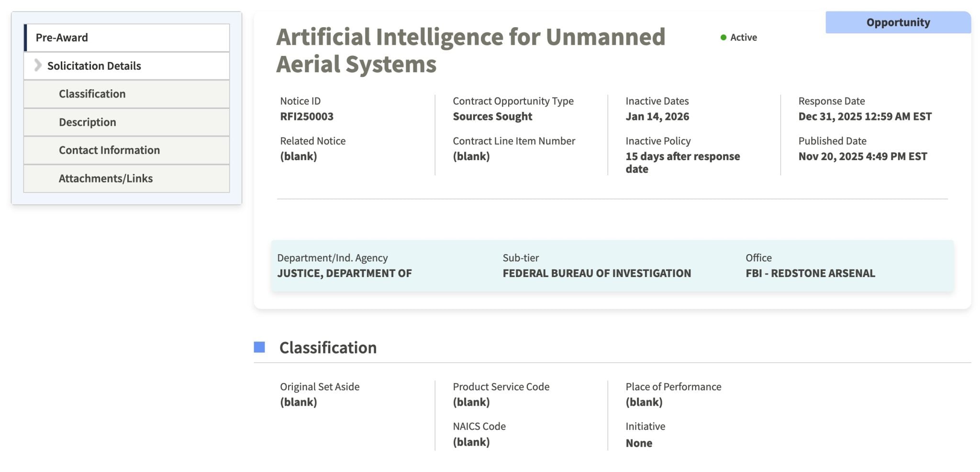
Task: Click the Nov 20, 2025 published date
Action: (x=862, y=156)
